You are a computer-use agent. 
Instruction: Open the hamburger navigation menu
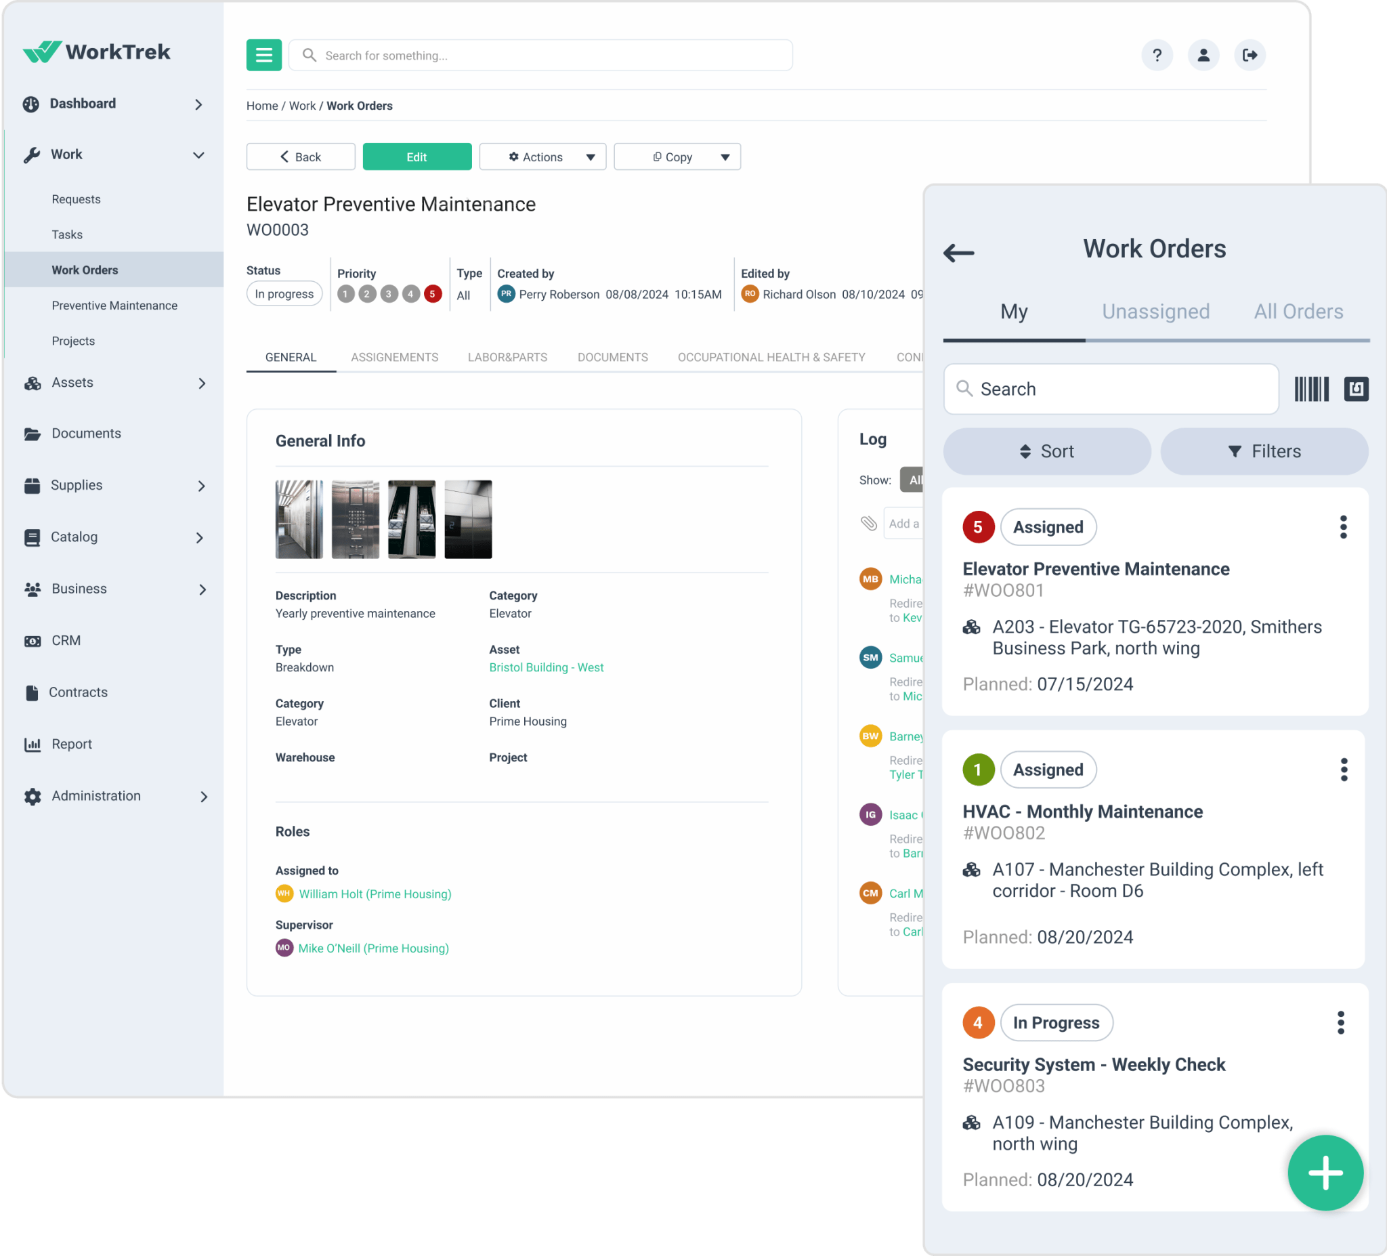pyautogui.click(x=263, y=55)
